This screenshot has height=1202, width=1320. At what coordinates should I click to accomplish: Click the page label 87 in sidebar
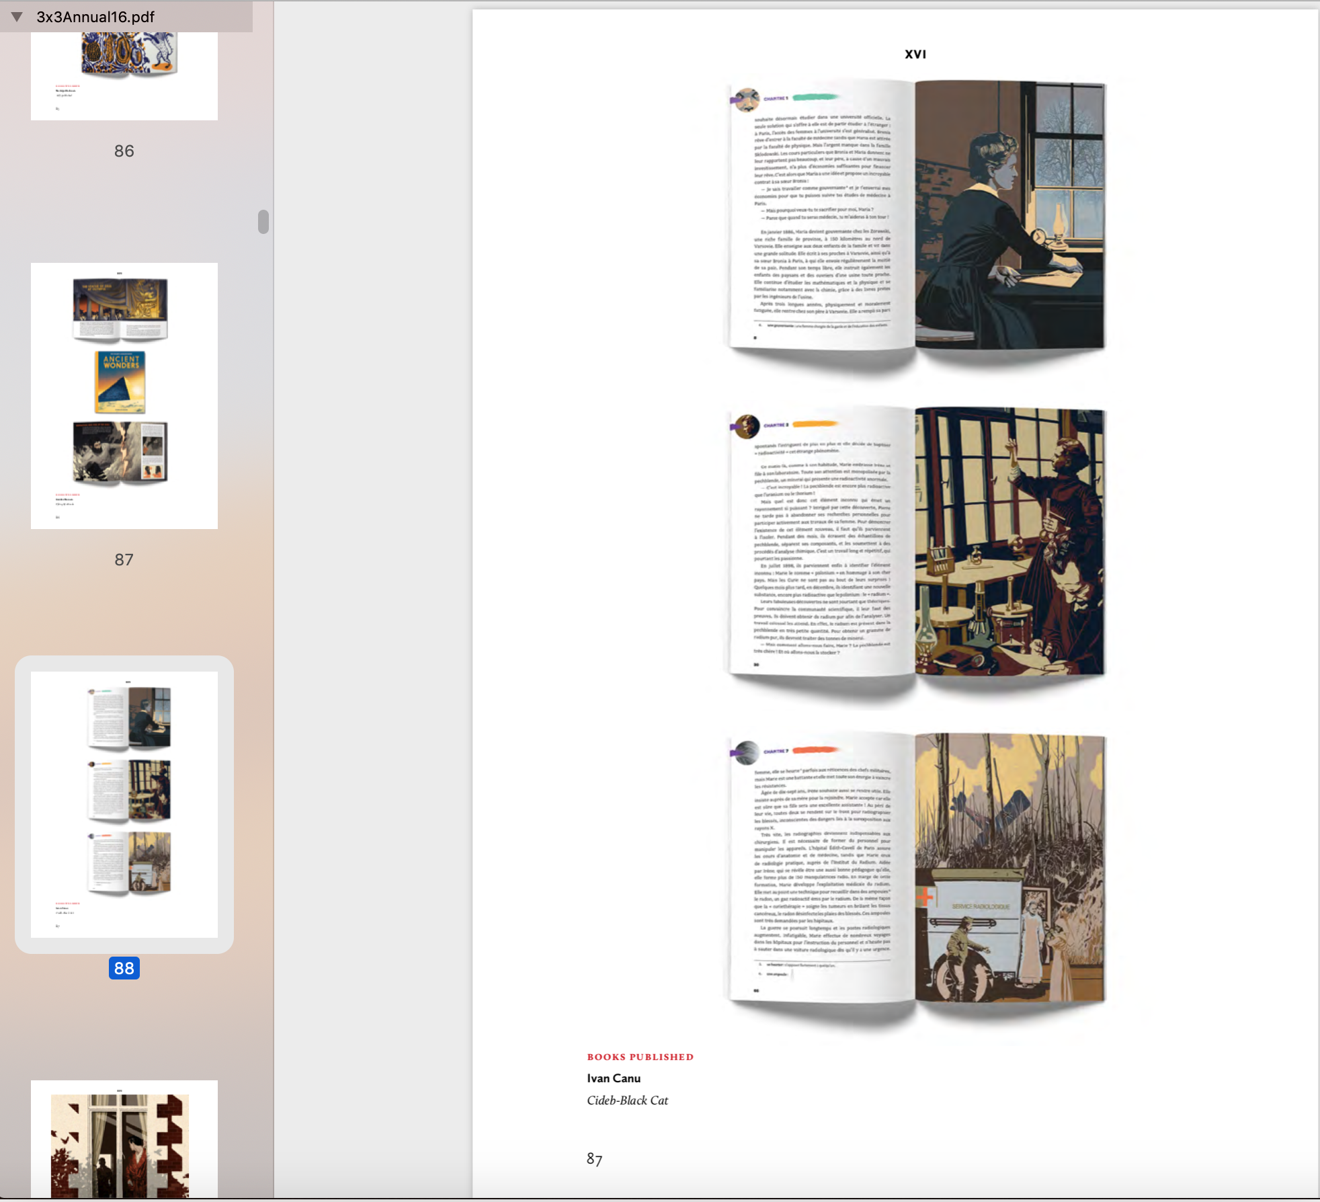(124, 560)
